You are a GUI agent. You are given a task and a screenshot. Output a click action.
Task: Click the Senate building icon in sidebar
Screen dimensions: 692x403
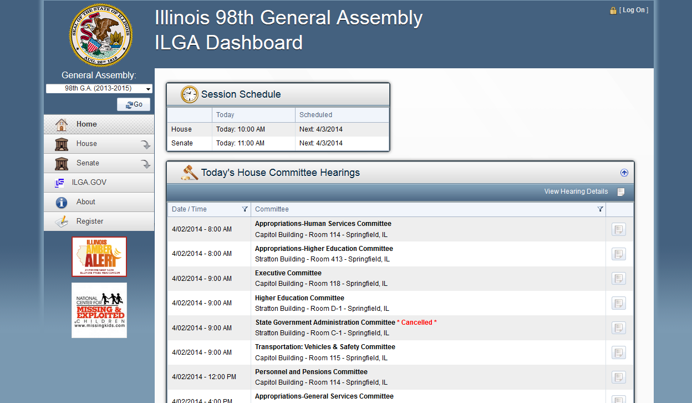click(x=61, y=163)
